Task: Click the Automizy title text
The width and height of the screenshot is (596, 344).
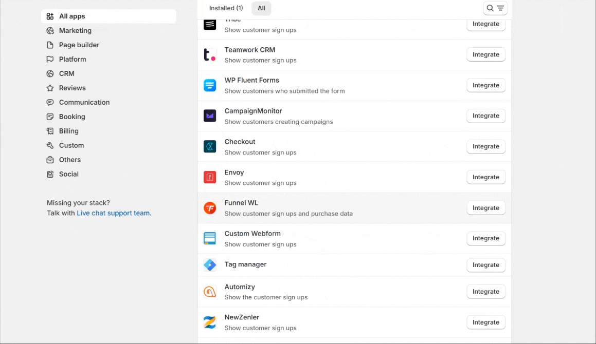Action: (240, 287)
